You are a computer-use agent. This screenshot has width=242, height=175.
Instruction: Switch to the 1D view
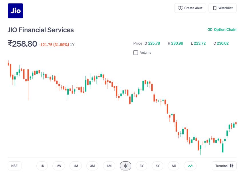point(42,166)
